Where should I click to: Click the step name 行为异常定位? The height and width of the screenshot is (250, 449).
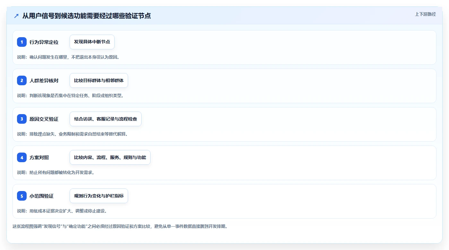pos(44,42)
